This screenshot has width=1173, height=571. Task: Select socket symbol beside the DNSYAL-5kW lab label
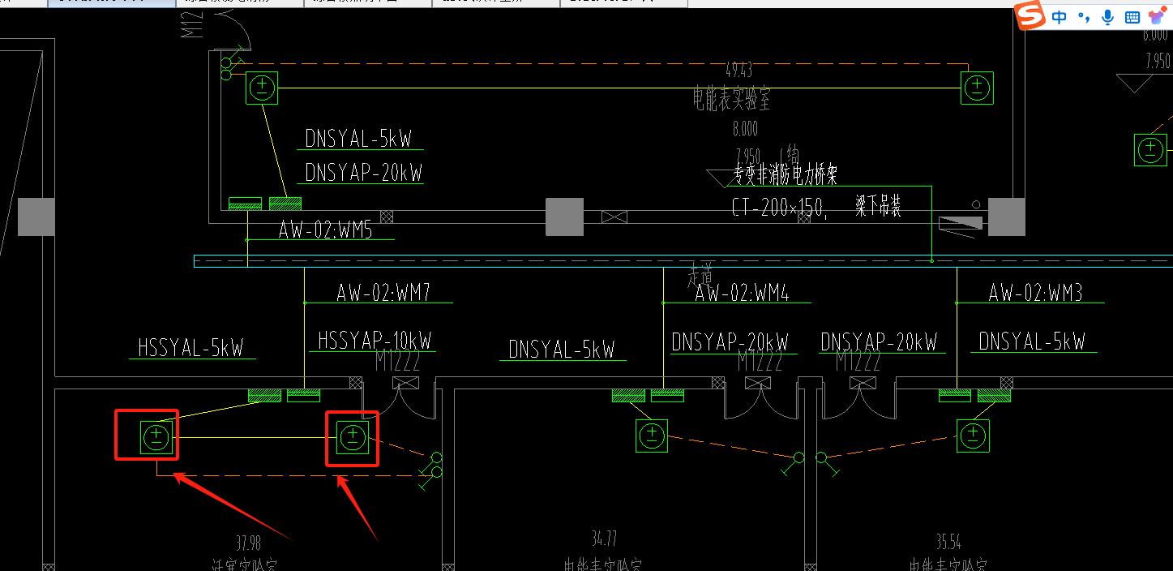[262, 88]
